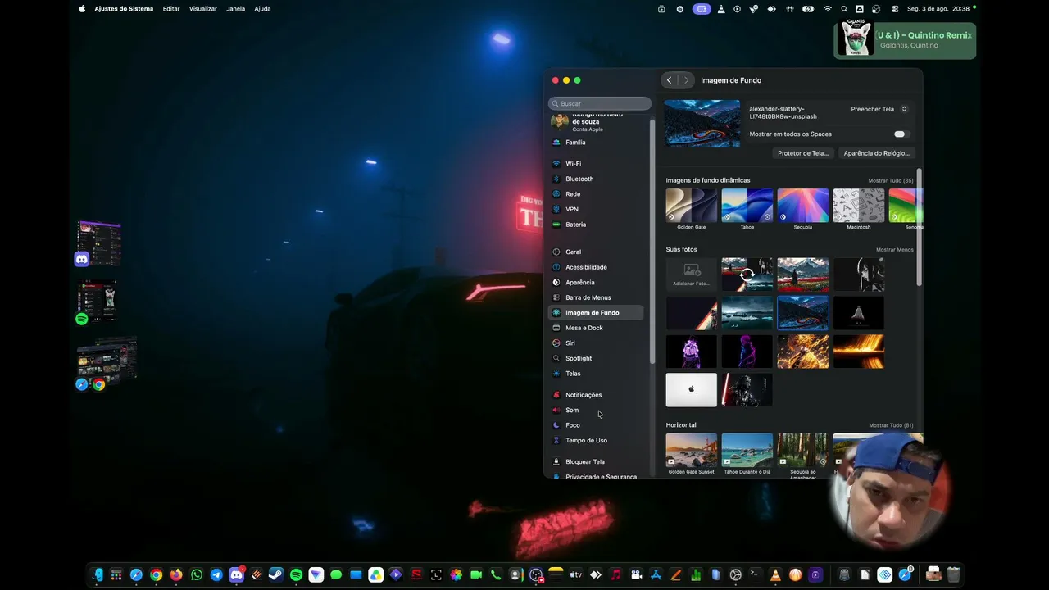The height and width of the screenshot is (590, 1049).
Task: Select the Golden Gate dynamic wallpaper
Action: 691,206
